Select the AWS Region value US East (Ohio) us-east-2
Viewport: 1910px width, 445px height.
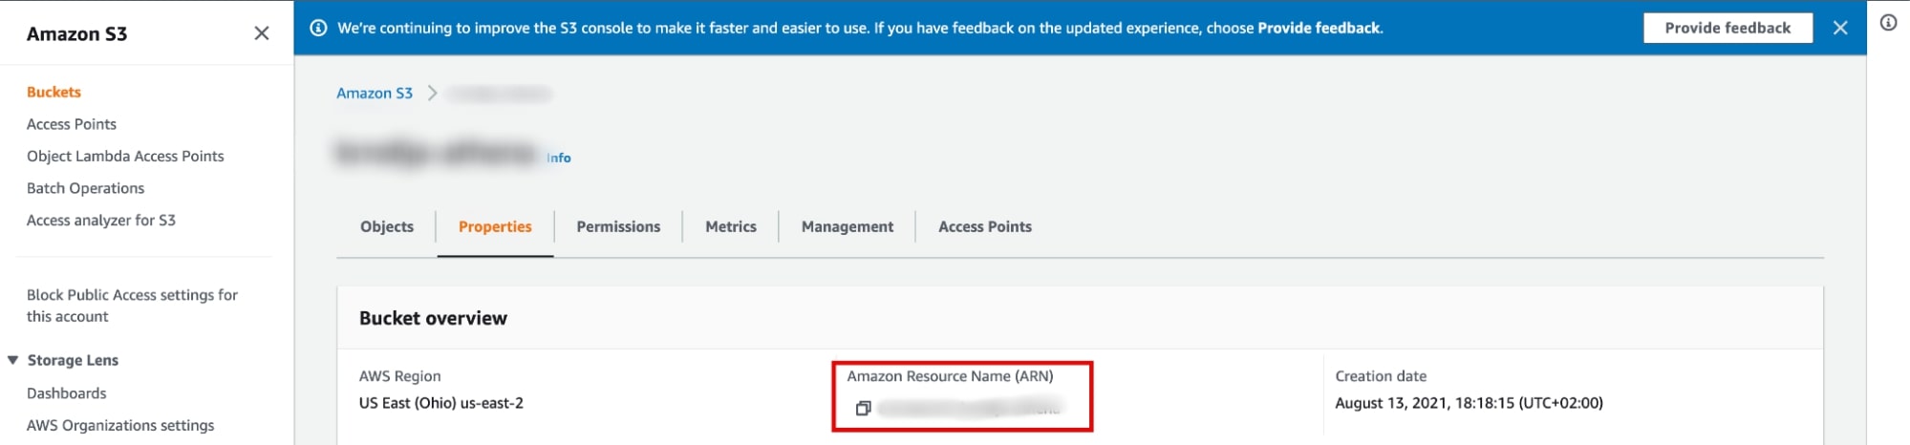pyautogui.click(x=441, y=403)
